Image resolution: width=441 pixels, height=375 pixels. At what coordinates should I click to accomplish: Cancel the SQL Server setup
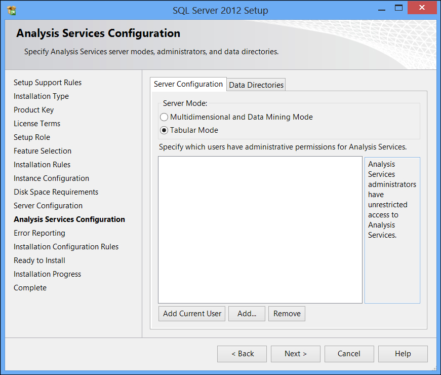[349, 354]
